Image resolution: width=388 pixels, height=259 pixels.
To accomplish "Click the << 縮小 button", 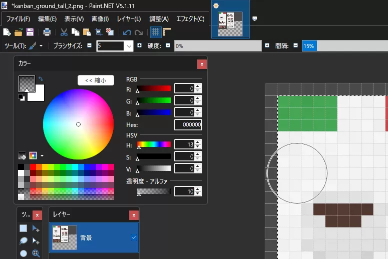I will point(96,80).
